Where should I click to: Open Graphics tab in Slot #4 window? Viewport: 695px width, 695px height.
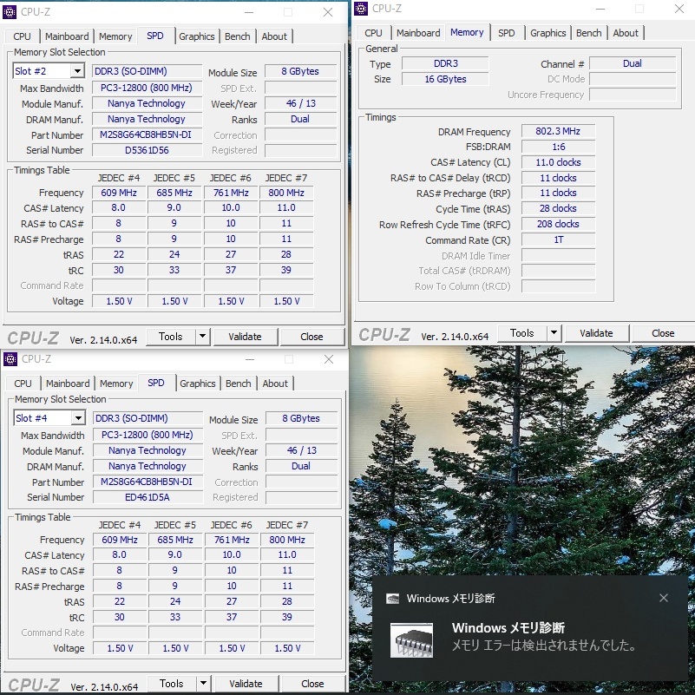198,384
